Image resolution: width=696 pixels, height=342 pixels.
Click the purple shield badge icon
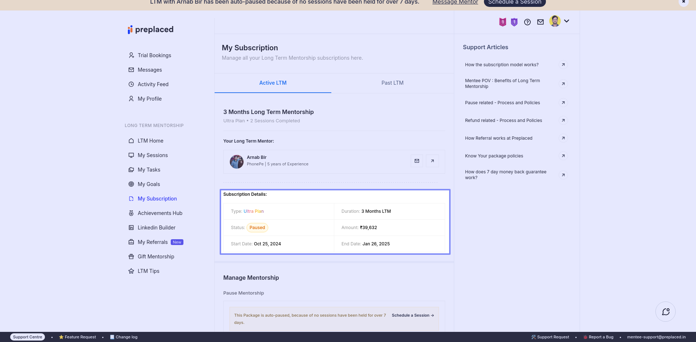pos(514,22)
